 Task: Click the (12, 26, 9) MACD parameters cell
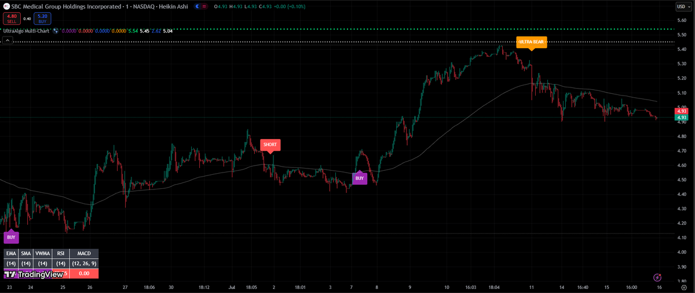pyautogui.click(x=84, y=263)
